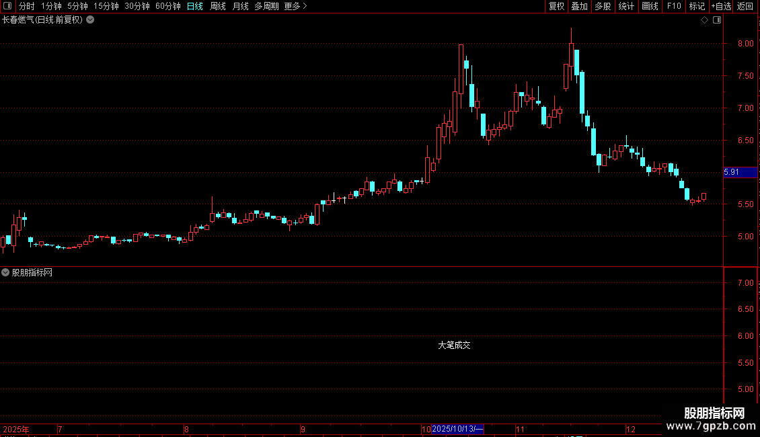Click the 返回 back button
Viewport: 760px width, 437px height.
[745, 6]
